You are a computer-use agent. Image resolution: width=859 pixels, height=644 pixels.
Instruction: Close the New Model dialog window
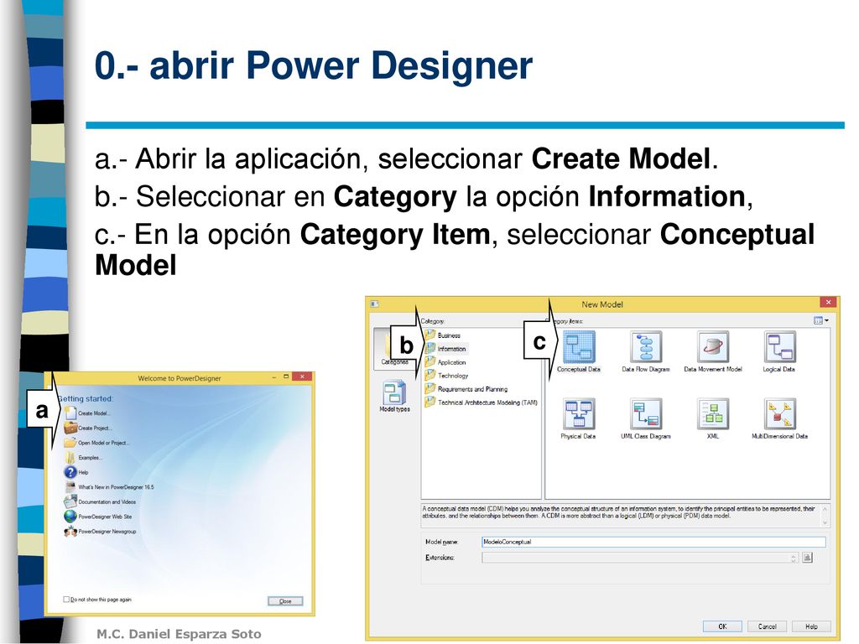pos(828,302)
